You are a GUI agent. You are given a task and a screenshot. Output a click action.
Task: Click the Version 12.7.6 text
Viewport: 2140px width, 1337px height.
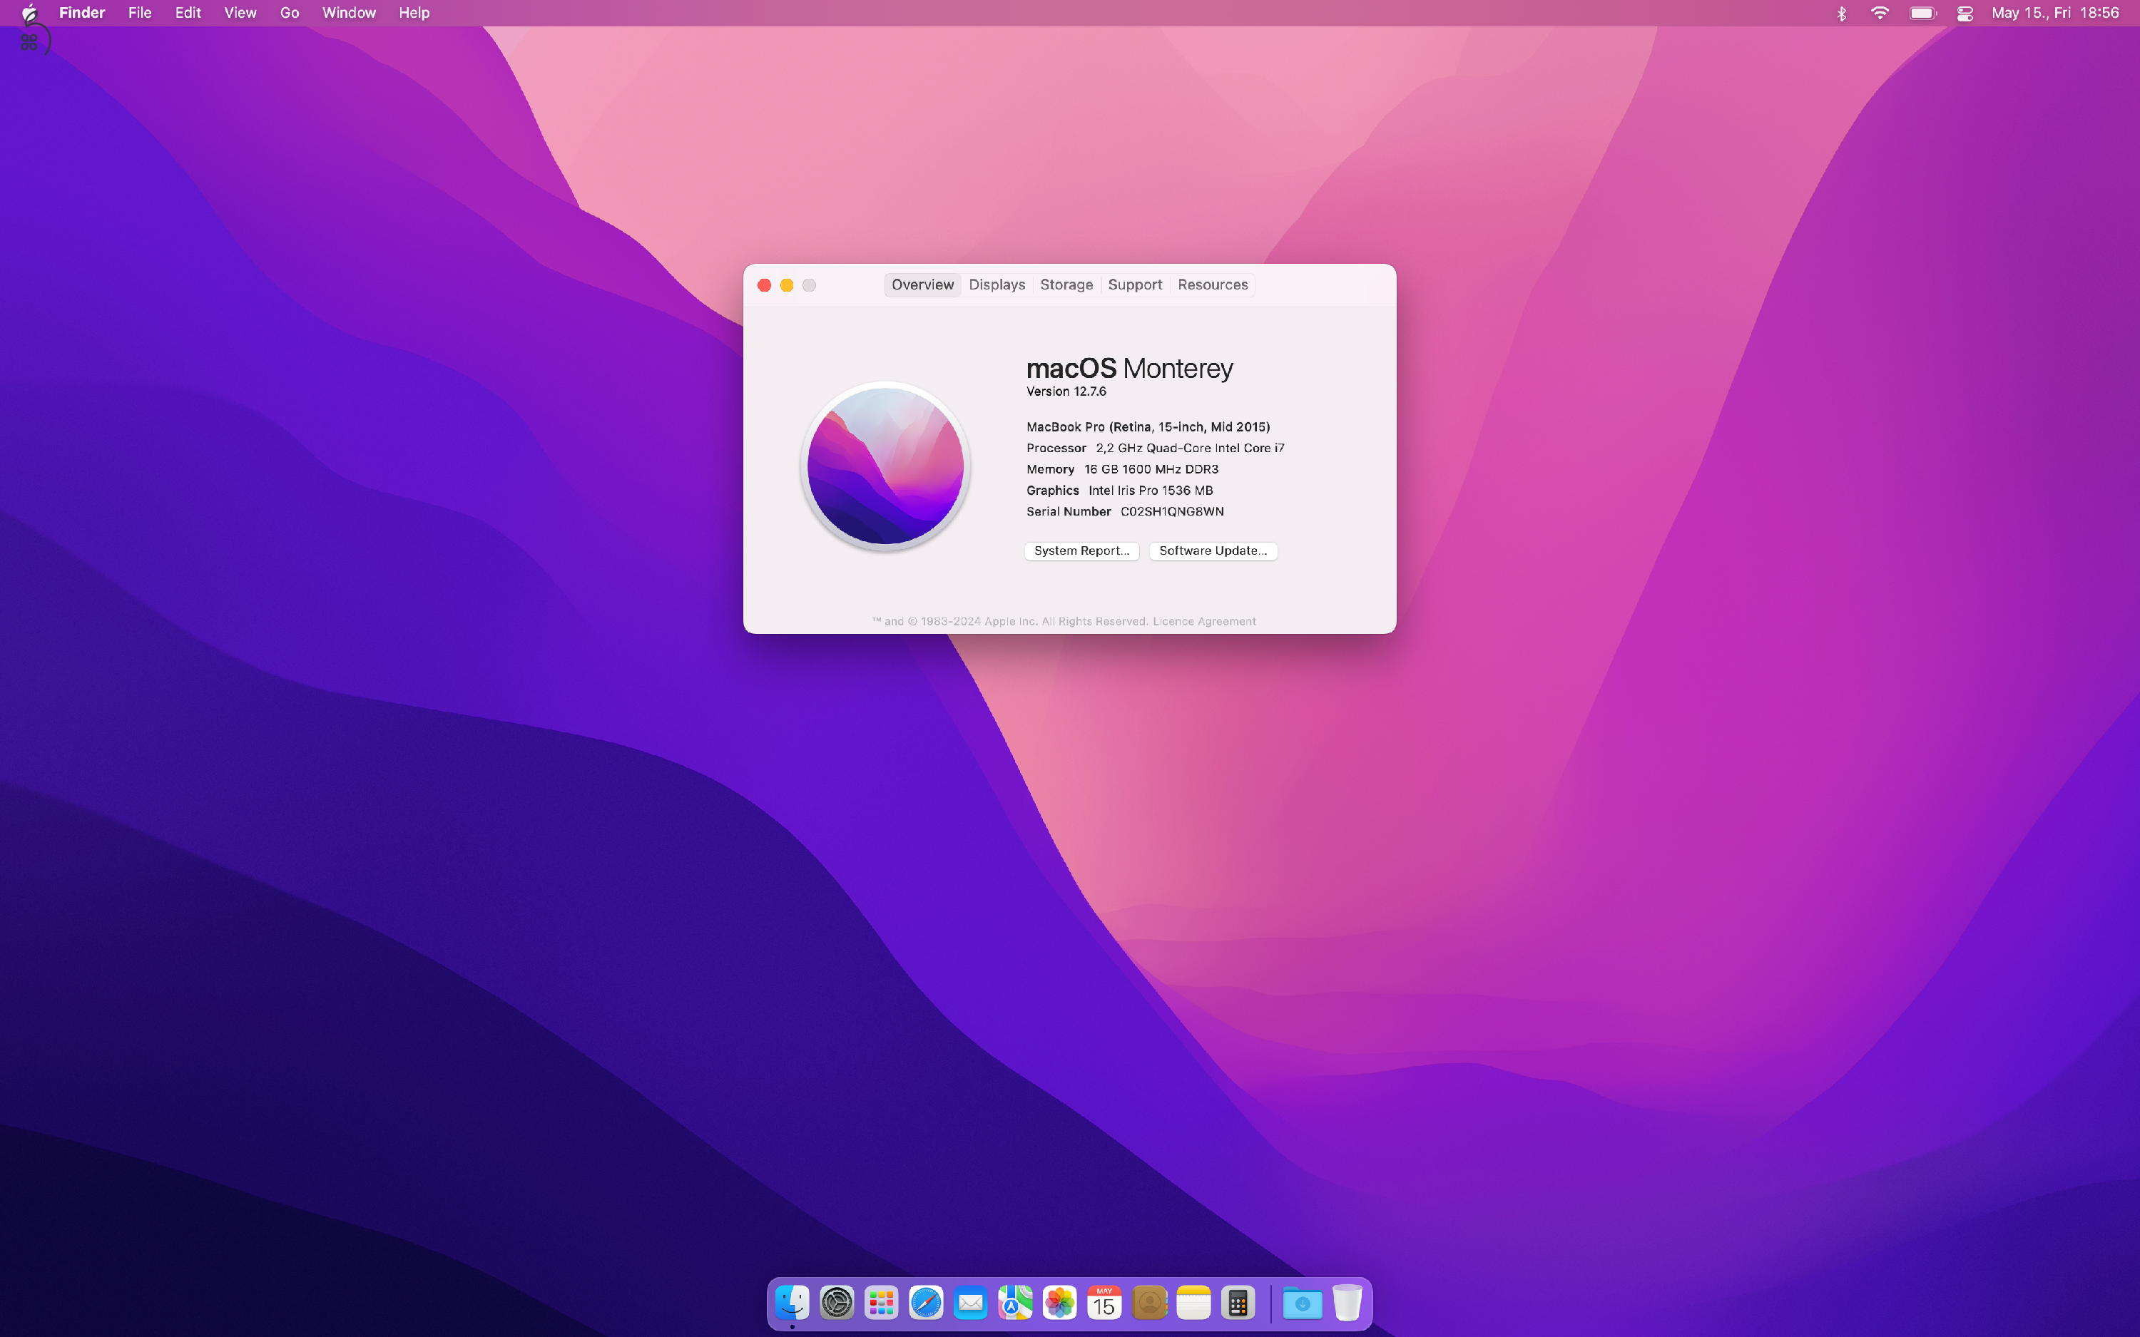[x=1066, y=391]
